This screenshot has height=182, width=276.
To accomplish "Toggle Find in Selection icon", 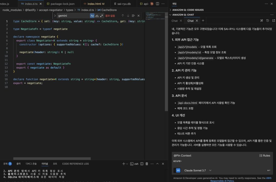I will 133,16.
